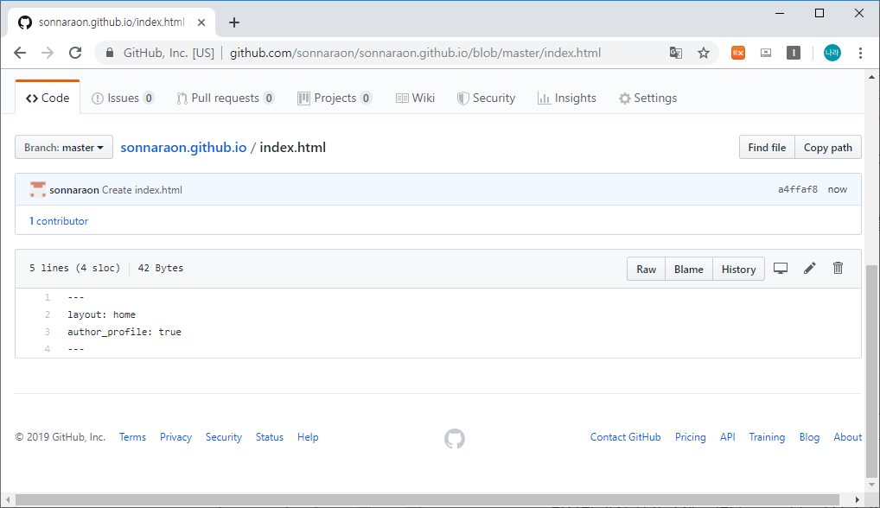This screenshot has height=508, width=880.
Task: Click horizontal scrollbar right arrow
Action: [857, 499]
